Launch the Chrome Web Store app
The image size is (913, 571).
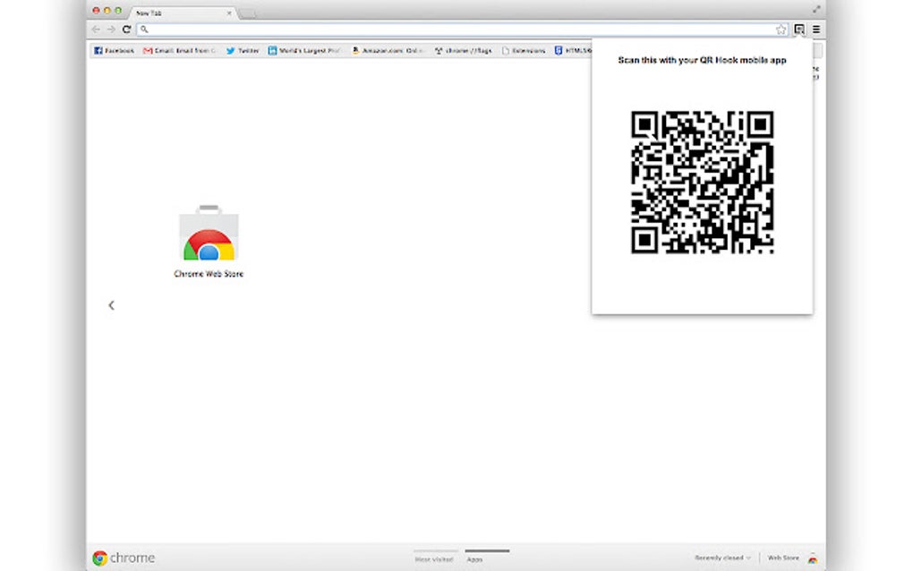click(x=209, y=237)
